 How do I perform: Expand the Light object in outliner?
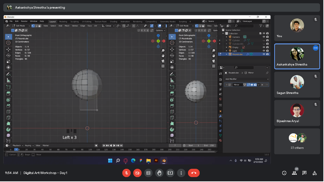[x=227, y=51]
